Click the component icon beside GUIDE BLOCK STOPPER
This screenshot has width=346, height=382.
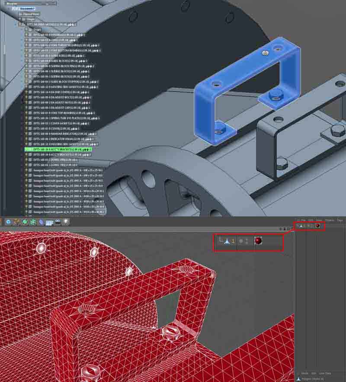point(30,82)
